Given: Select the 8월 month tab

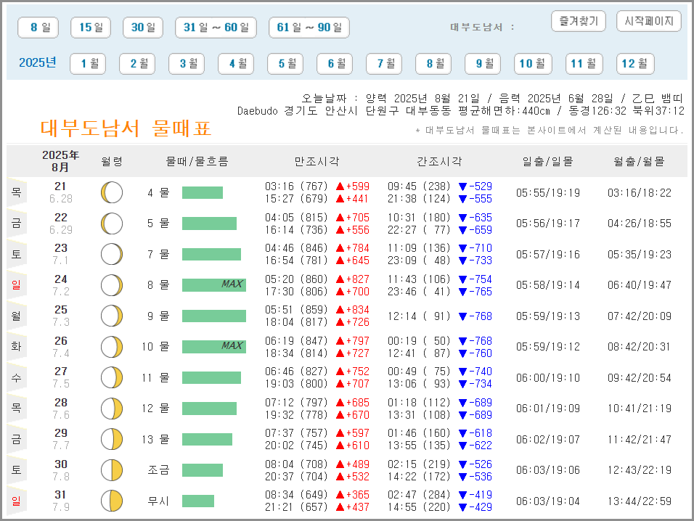Looking at the screenshot, I should point(433,63).
